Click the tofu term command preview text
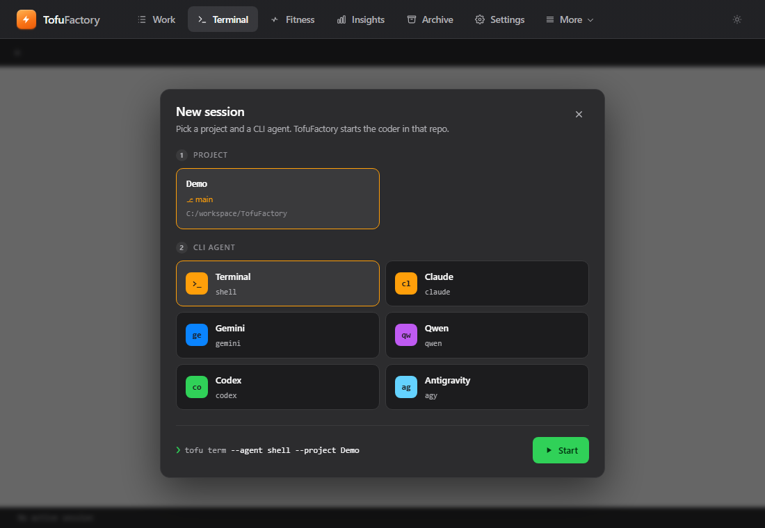Screen dimensions: 765x528 (x=272, y=450)
